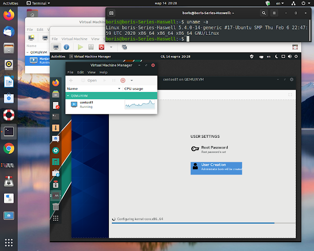Open the File menu of the VM viewer window
This screenshot has width=314, height=251.
click(x=54, y=39)
